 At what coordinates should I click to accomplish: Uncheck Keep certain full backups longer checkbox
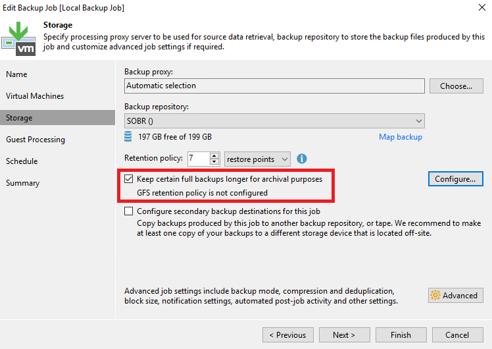(129, 178)
